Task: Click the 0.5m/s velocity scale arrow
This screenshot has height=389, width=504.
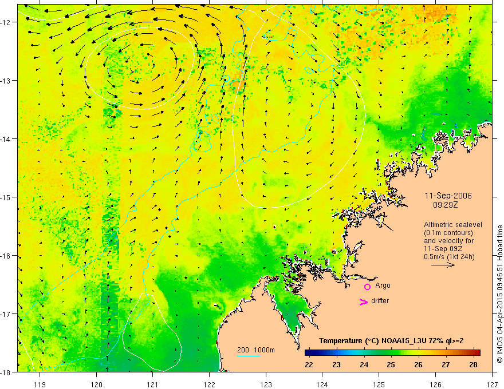Action: (443, 265)
